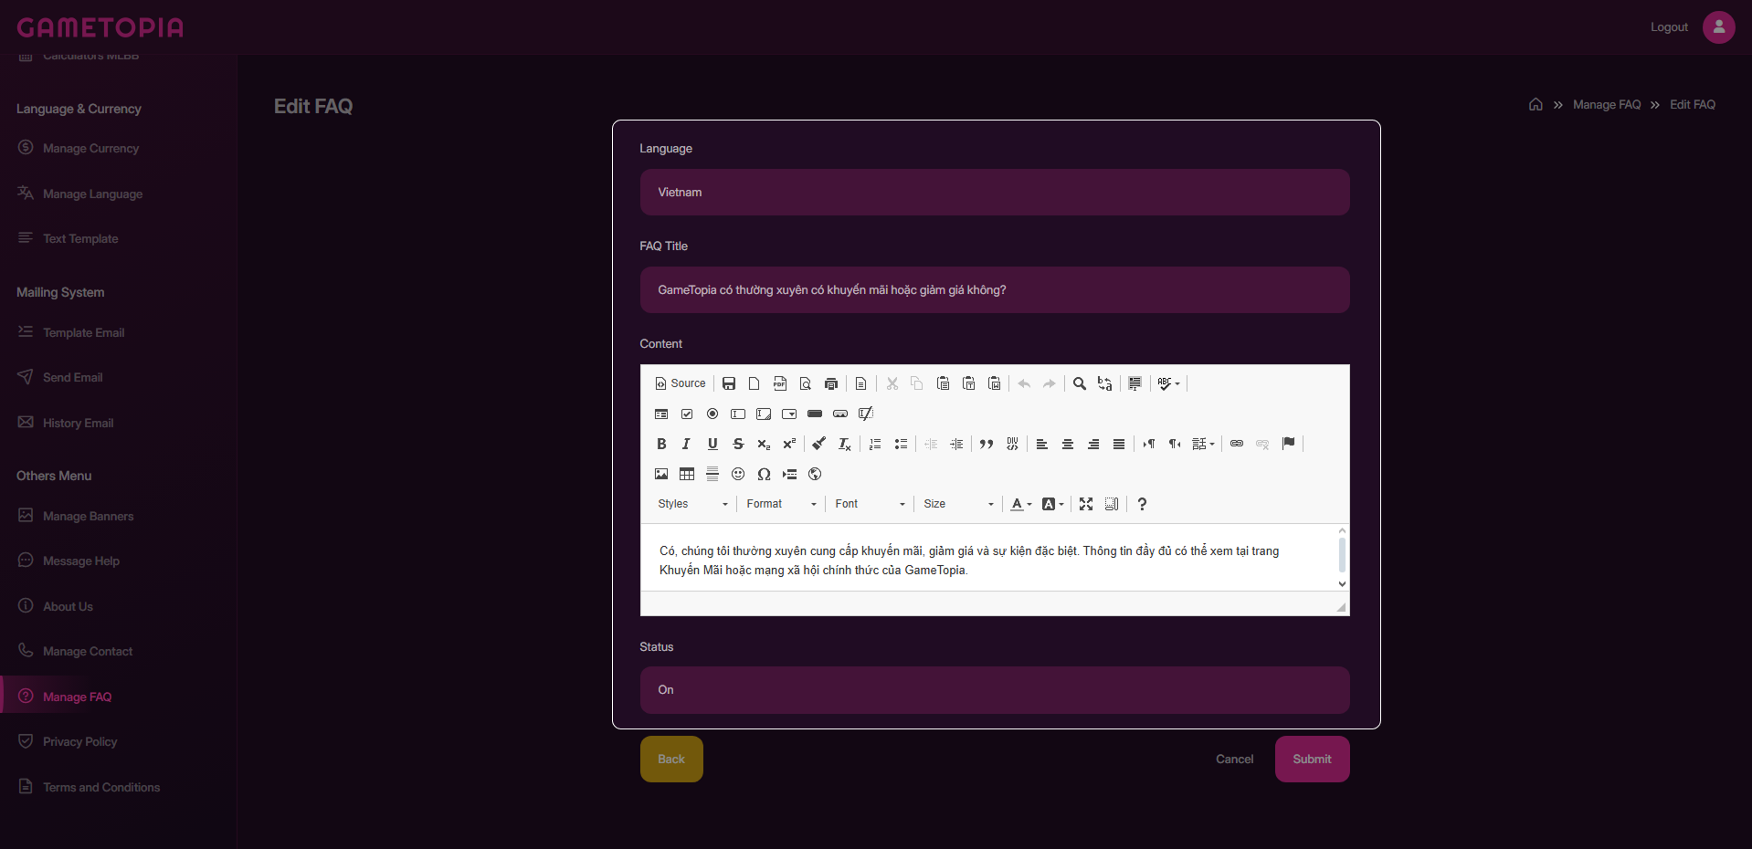Create a Div Container icon
Screen dimensions: 1752x849
pyautogui.click(x=1012, y=444)
